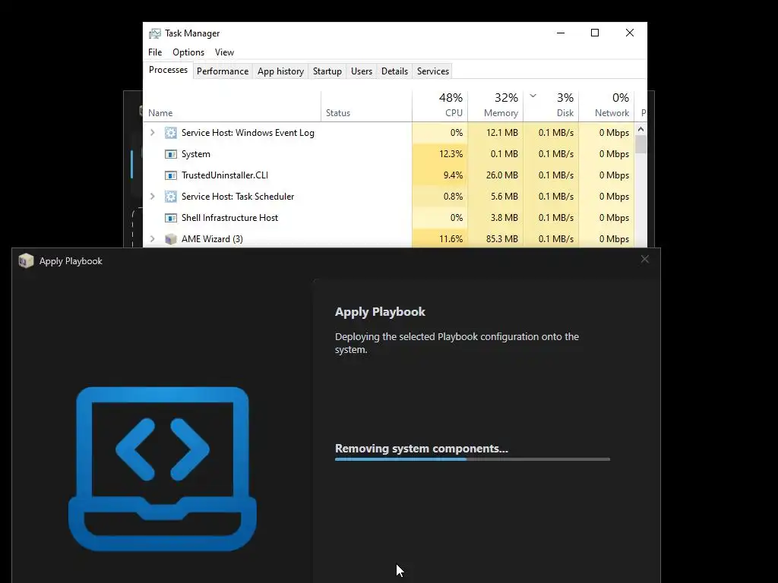Screen dimensions: 778x583
Task: Click the Task Manager title bar icon
Action: [x=155, y=33]
